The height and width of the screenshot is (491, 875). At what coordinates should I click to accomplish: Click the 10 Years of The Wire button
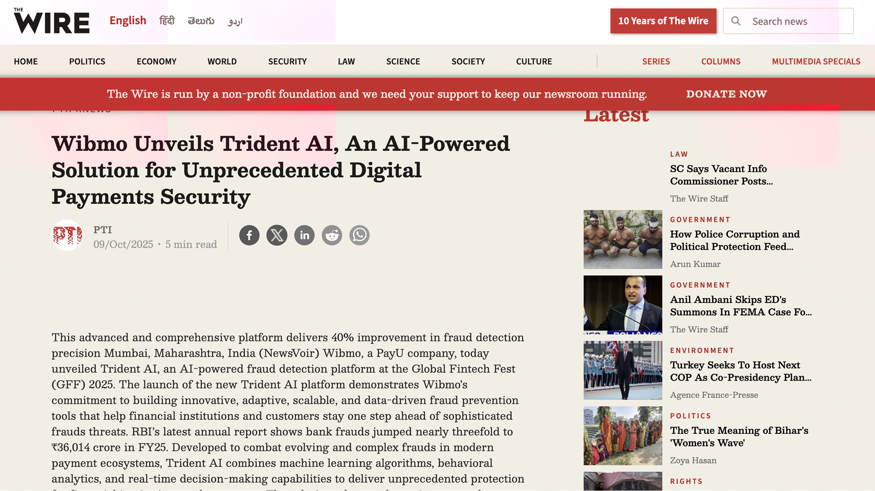tap(663, 21)
